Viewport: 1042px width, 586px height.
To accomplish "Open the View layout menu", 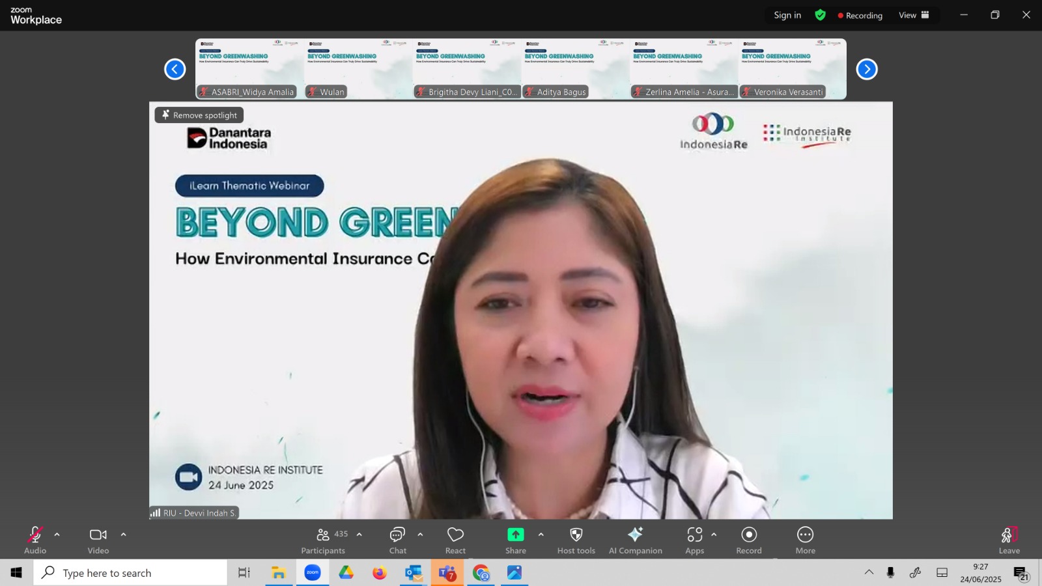I will 914,15.
